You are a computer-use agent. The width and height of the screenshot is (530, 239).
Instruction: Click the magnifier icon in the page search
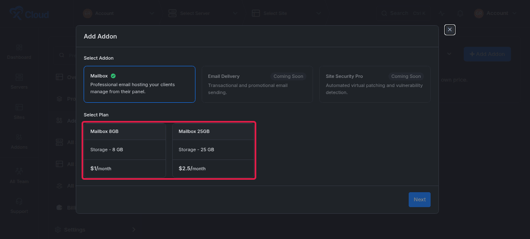(62, 55)
